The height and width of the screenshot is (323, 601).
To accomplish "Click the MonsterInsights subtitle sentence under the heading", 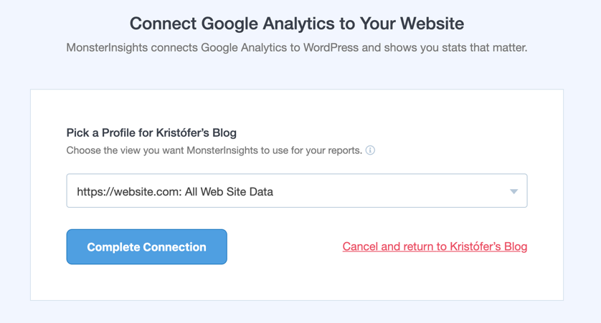I will click(x=297, y=47).
